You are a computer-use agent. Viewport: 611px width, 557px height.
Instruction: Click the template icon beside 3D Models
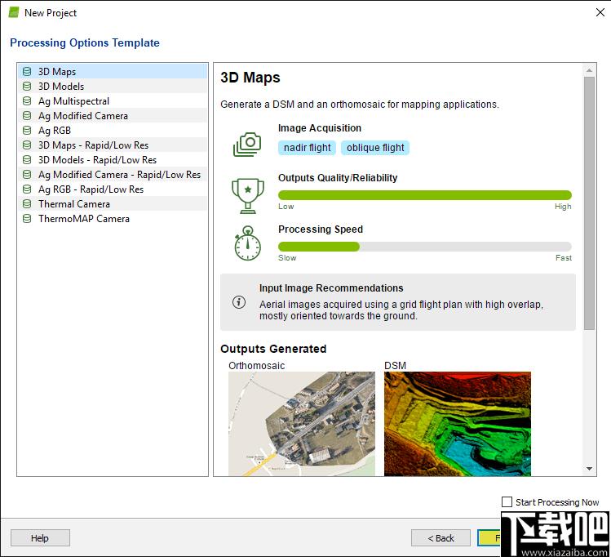(x=27, y=87)
